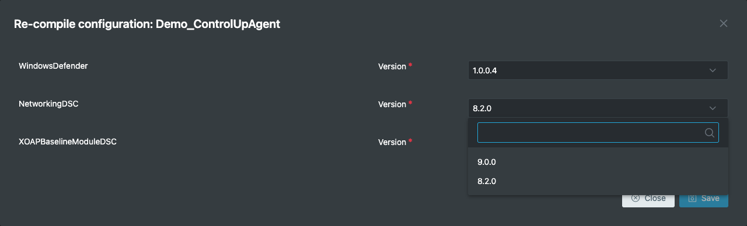This screenshot has width=747, height=226.
Task: Click the magnifier search icon in dropdown
Action: (710, 133)
